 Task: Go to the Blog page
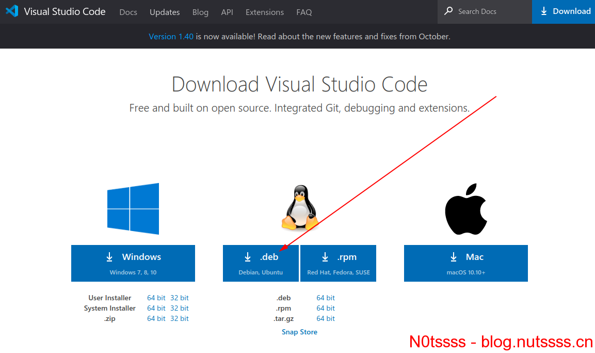[x=200, y=12]
